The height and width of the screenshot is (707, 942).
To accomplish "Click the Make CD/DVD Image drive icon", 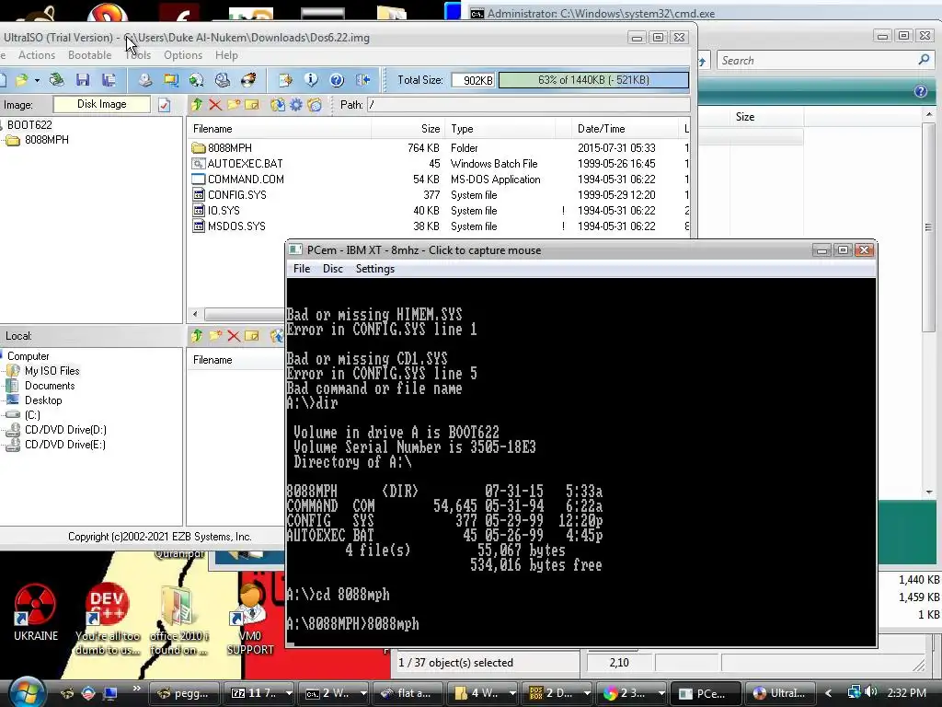I will click(144, 80).
